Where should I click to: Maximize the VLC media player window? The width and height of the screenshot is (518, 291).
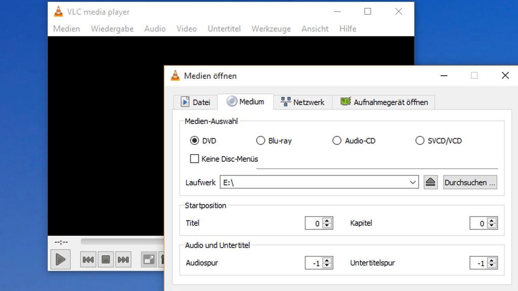368,12
